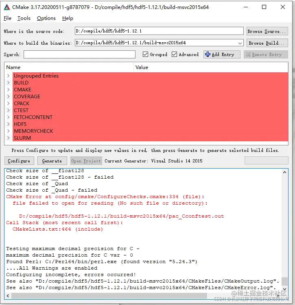Viewport: 295px width, 305px height.
Task: Click the Browse Source button
Action: [x=267, y=31]
